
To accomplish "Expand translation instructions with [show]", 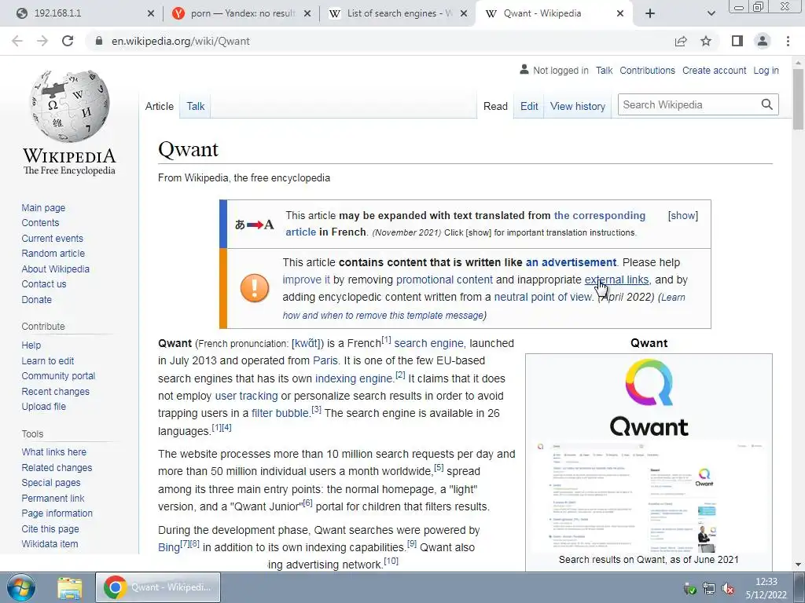I will click(x=683, y=216).
